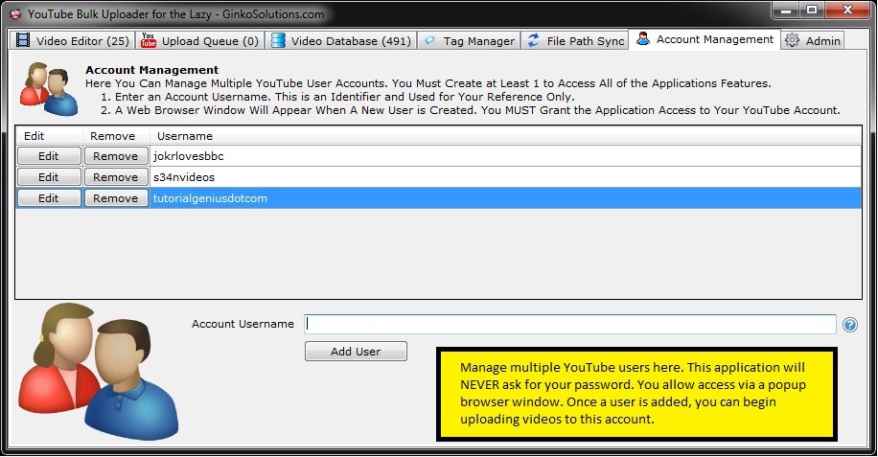Remove the s34nvideos account
This screenshot has height=457, width=878.
116,177
